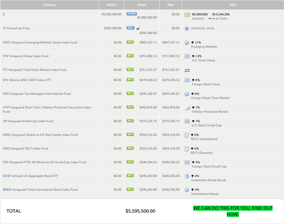The height and width of the screenshot is (224, 284).
Task: Click the grid icon for U.S. Stock Value
Action: pos(187,57)
